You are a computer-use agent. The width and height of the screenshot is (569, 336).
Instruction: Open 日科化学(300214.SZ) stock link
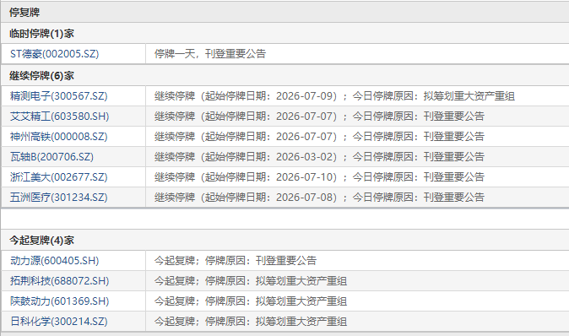tap(59, 322)
